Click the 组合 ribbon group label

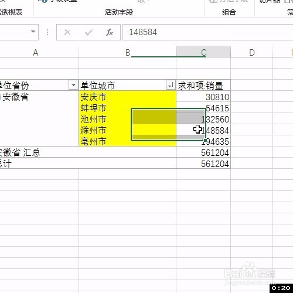pos(229,12)
